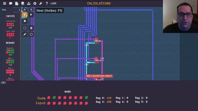
Task: Select the Reg 1 bit display in MEMORY
Action: click(x=10, y=61)
